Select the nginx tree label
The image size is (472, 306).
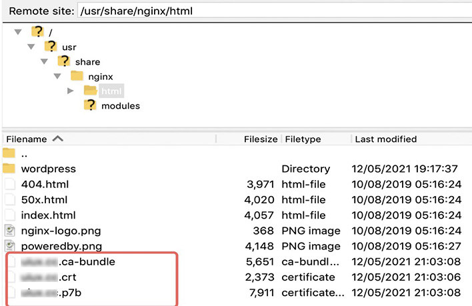tap(101, 77)
